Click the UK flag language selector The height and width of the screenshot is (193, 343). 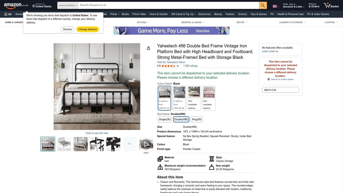[x=276, y=6]
